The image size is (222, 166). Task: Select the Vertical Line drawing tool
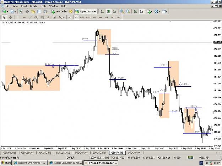click(18, 17)
